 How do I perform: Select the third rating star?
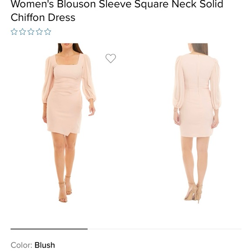[x=31, y=32]
